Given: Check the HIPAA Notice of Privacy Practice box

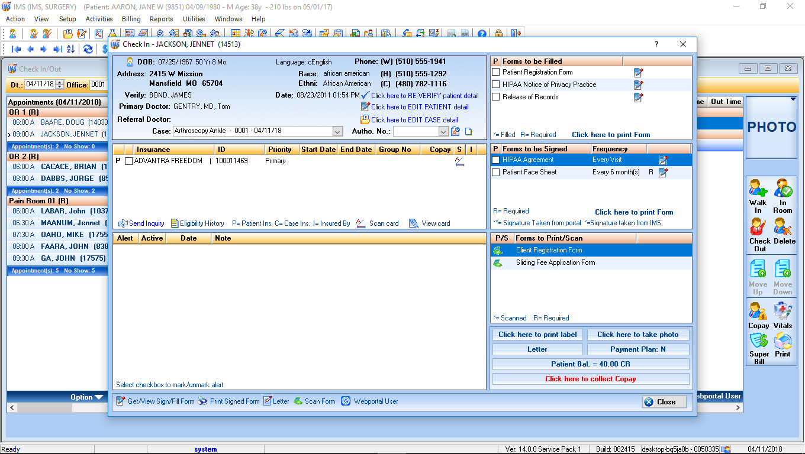Looking at the screenshot, I should (x=496, y=85).
